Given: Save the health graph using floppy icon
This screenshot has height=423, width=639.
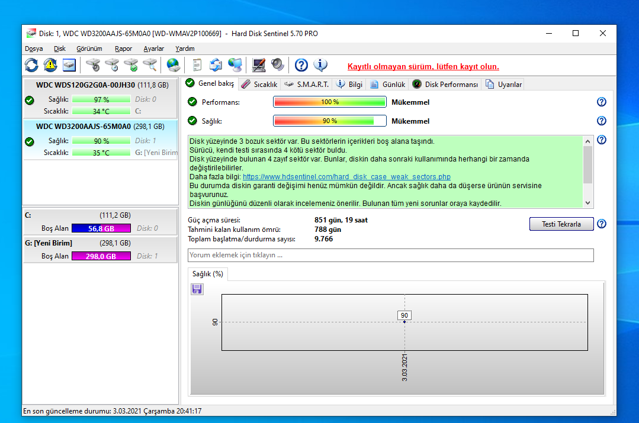Looking at the screenshot, I should pyautogui.click(x=197, y=289).
